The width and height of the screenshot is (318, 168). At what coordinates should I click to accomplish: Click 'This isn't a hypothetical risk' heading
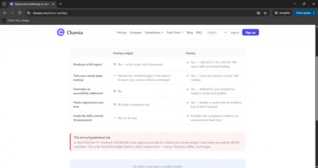pos(92,137)
